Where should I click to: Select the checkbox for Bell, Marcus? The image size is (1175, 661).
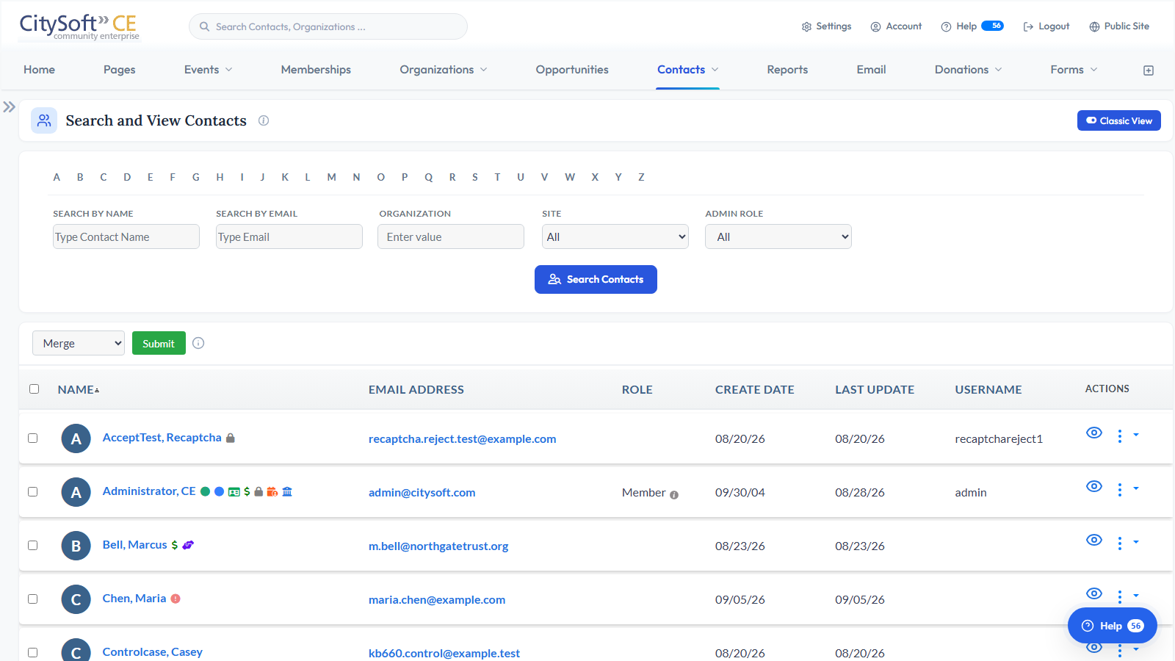click(32, 545)
